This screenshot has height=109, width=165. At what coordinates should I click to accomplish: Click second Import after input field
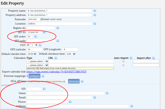(146, 65)
